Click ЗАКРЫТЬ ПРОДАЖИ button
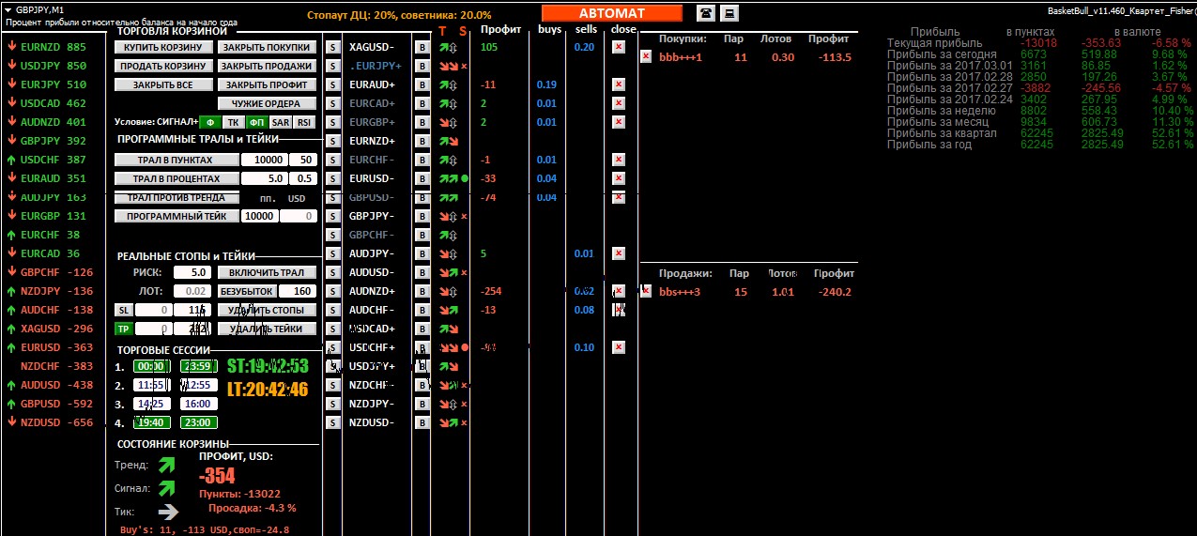The width and height of the screenshot is (1197, 536). 267,66
